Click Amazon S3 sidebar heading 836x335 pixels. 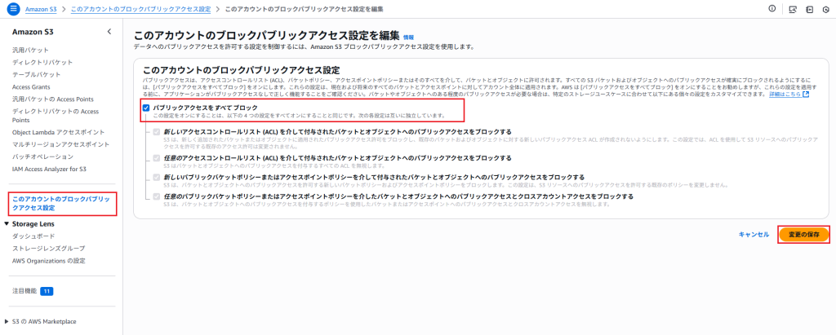pos(33,32)
